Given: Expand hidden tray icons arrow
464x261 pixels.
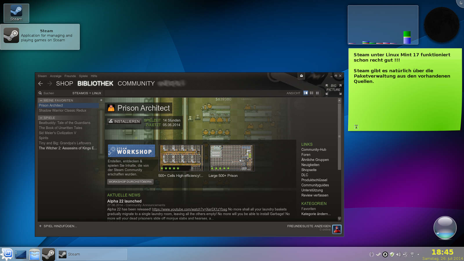Looking at the screenshot, I should click(418, 254).
